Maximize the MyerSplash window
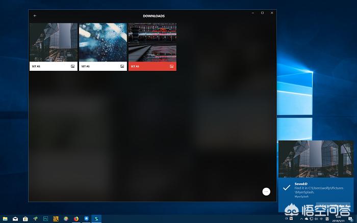The height and width of the screenshot is (223, 357). coord(262,13)
